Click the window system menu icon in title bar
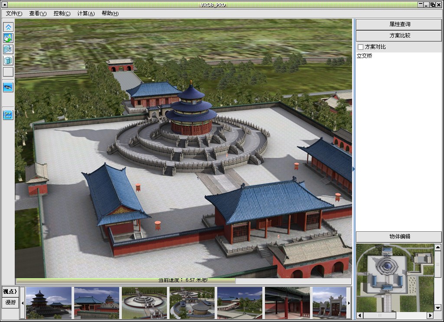Screen dimensions: 444x322 pyautogui.click(x=4, y=4)
